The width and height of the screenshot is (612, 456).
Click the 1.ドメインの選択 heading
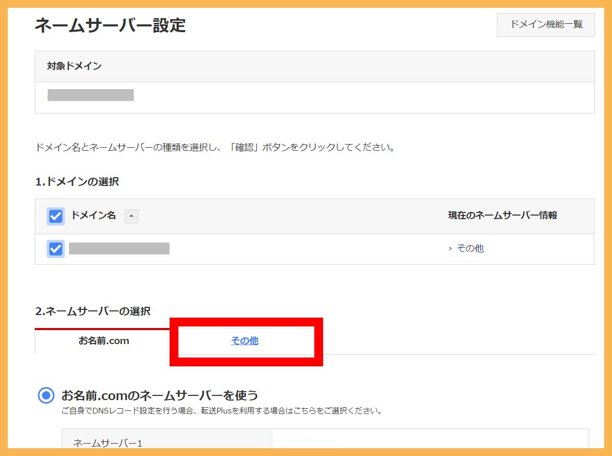tap(77, 182)
